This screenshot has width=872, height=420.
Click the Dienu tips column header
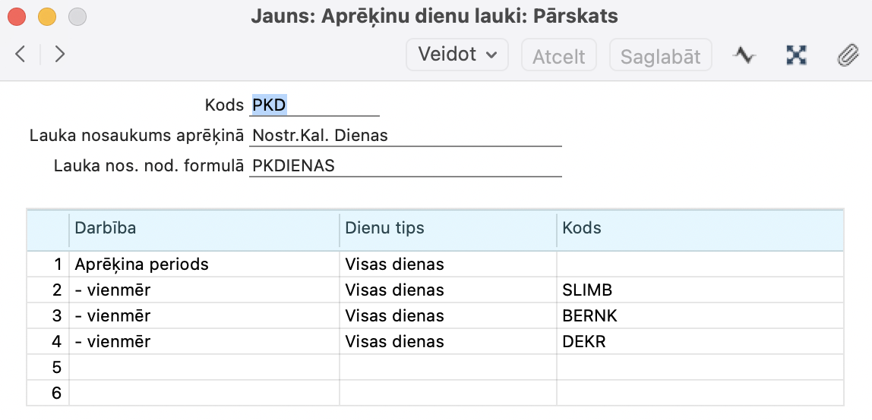pyautogui.click(x=447, y=228)
